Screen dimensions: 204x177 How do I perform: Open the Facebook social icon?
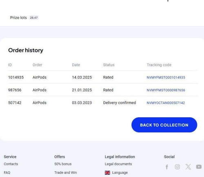coord(167,167)
